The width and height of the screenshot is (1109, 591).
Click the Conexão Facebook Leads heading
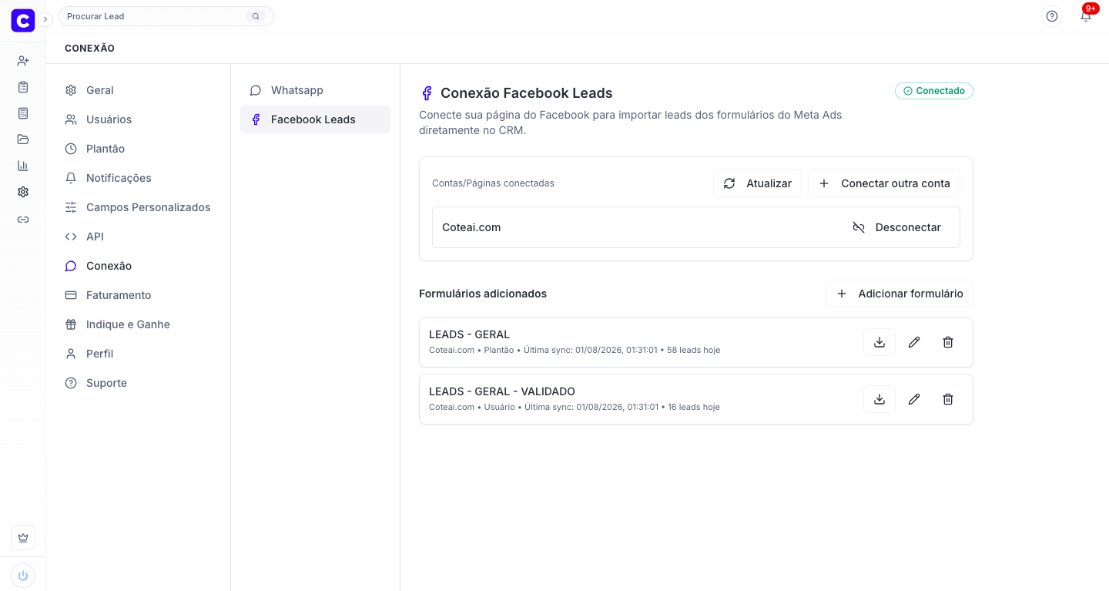coord(527,93)
